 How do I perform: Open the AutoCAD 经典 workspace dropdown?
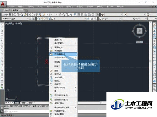[15, 19]
